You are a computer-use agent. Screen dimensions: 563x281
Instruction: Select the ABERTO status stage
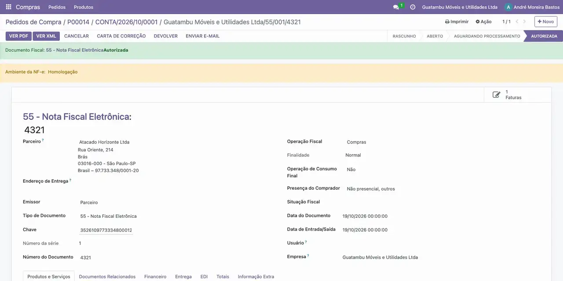(435, 36)
